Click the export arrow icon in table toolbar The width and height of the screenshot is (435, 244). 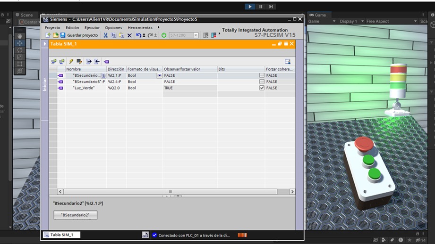(x=89, y=61)
